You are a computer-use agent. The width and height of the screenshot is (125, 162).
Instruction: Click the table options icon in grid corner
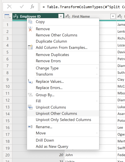pyautogui.click(x=7, y=16)
